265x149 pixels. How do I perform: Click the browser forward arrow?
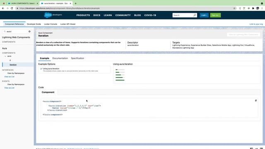click(x=7, y=8)
